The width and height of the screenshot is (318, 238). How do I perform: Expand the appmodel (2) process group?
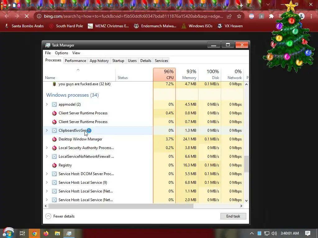47,104
